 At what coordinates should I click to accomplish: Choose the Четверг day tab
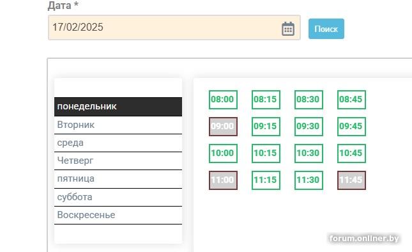click(x=118, y=161)
